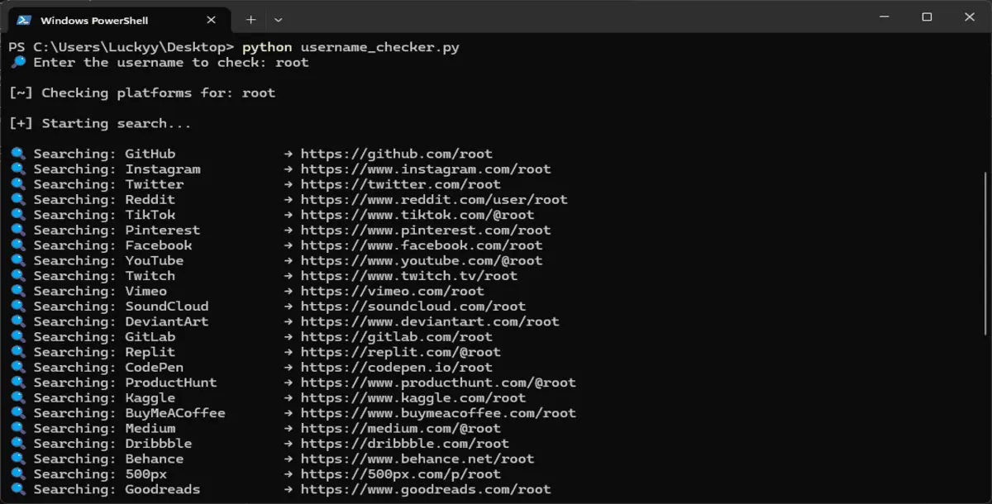992x504 pixels.
Task: Open a new tab with the plus button
Action: 251,20
